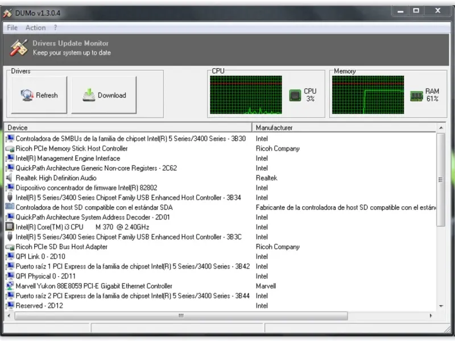Click icon of Reserved - 2D12 row

pos(10,305)
